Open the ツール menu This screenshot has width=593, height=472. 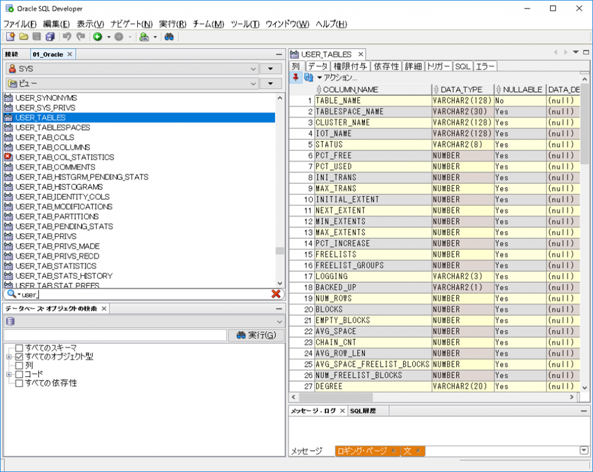click(x=245, y=24)
